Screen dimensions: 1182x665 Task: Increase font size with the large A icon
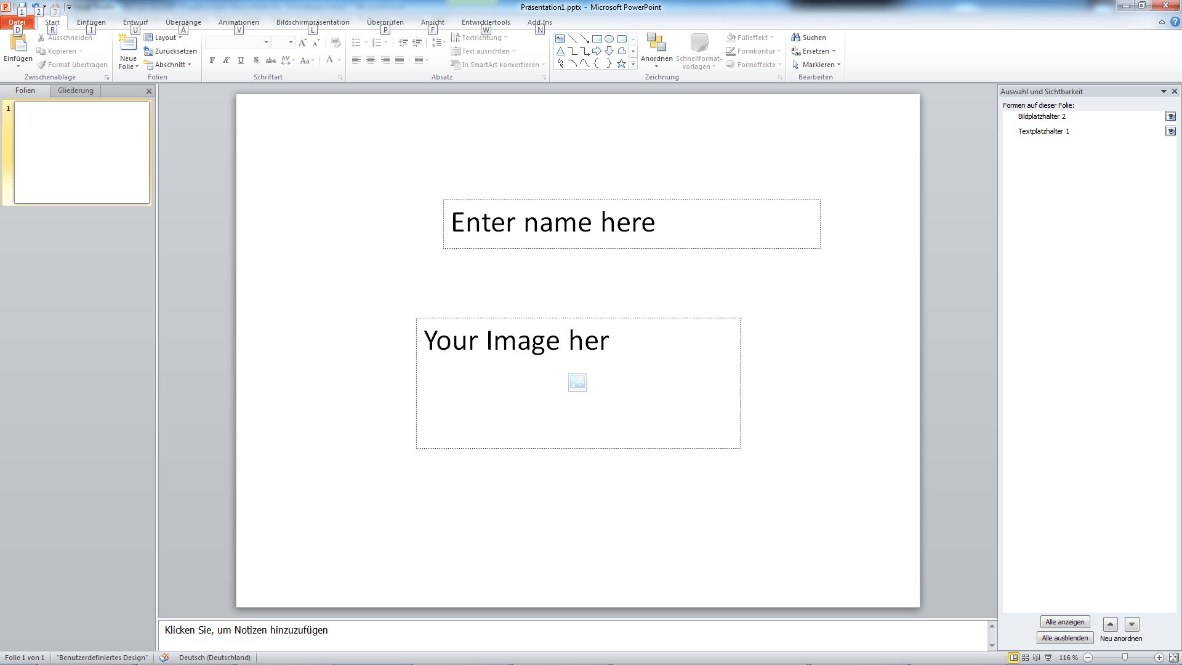point(302,42)
